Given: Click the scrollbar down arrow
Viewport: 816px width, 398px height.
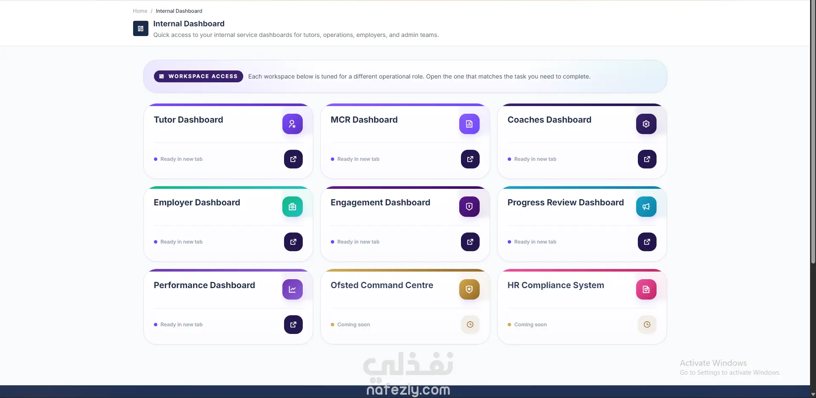Looking at the screenshot, I should [x=813, y=395].
